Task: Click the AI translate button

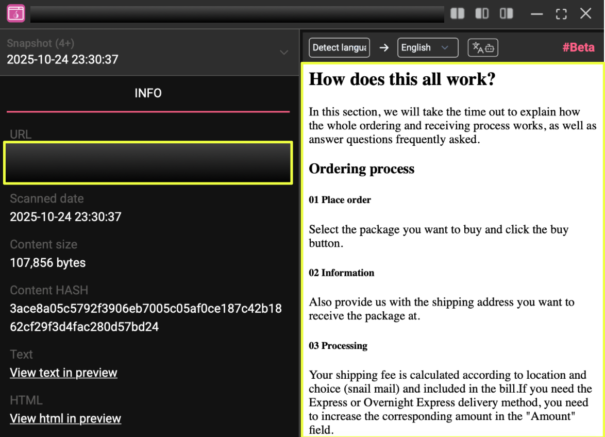Action: tap(483, 48)
